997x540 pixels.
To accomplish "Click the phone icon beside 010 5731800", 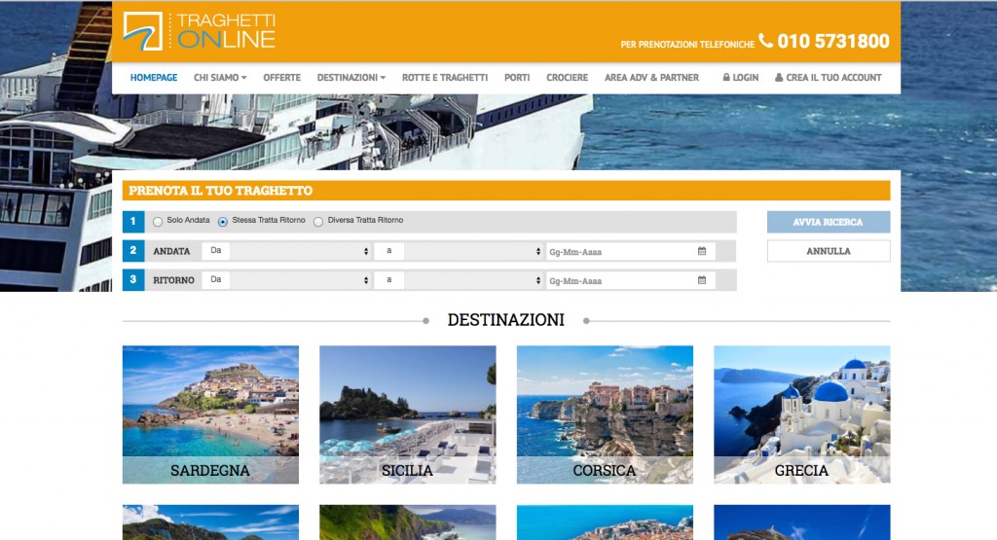I will (x=766, y=41).
